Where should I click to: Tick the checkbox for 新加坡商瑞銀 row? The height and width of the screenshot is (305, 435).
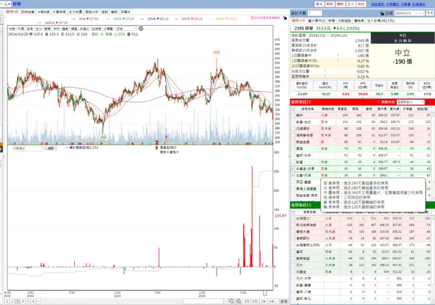pos(293,225)
